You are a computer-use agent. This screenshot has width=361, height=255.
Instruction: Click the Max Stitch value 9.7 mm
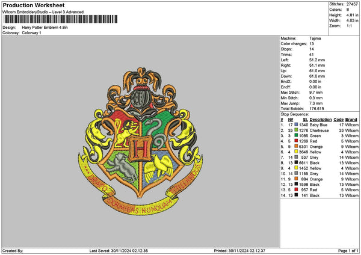click(x=316, y=92)
